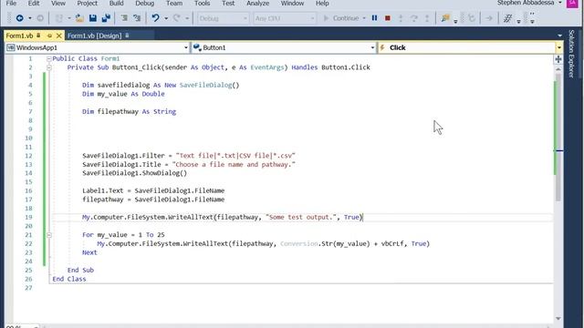Close the Form1.vb tab
Screen dimensions: 584x328
[x=58, y=36]
